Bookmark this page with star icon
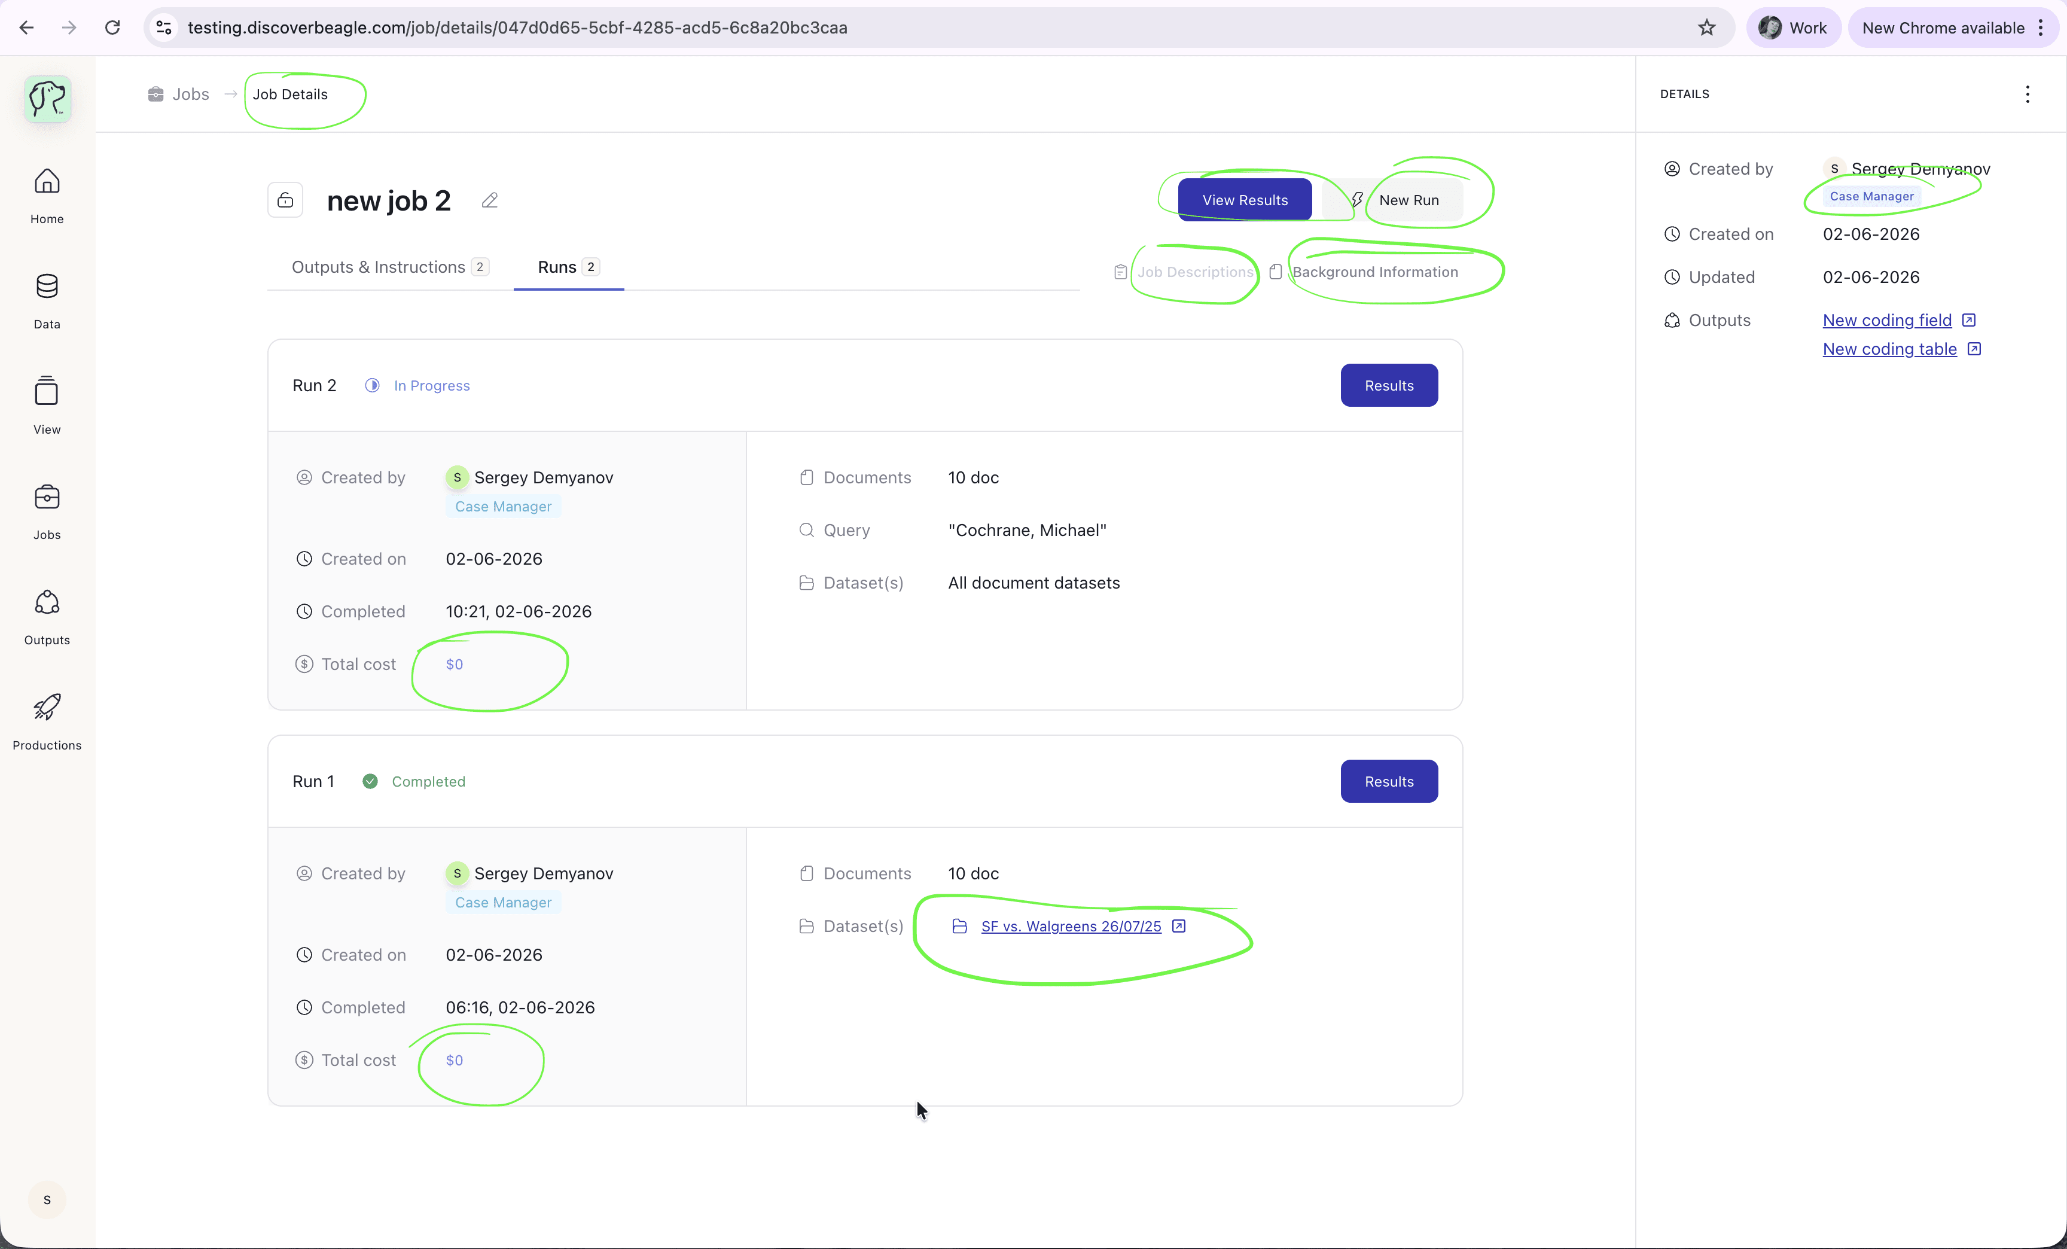Screen dimensions: 2067x1249 coord(1706,28)
